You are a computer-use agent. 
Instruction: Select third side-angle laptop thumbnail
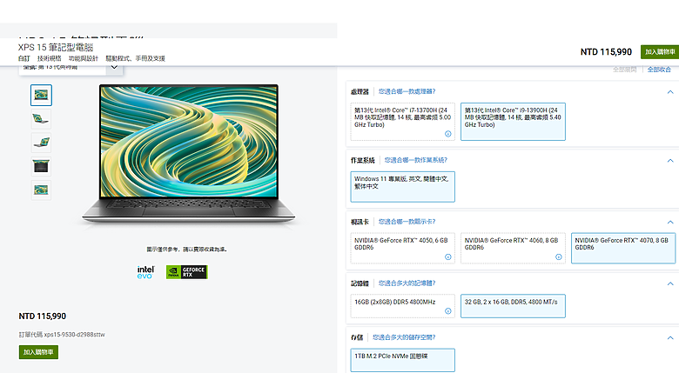click(41, 143)
